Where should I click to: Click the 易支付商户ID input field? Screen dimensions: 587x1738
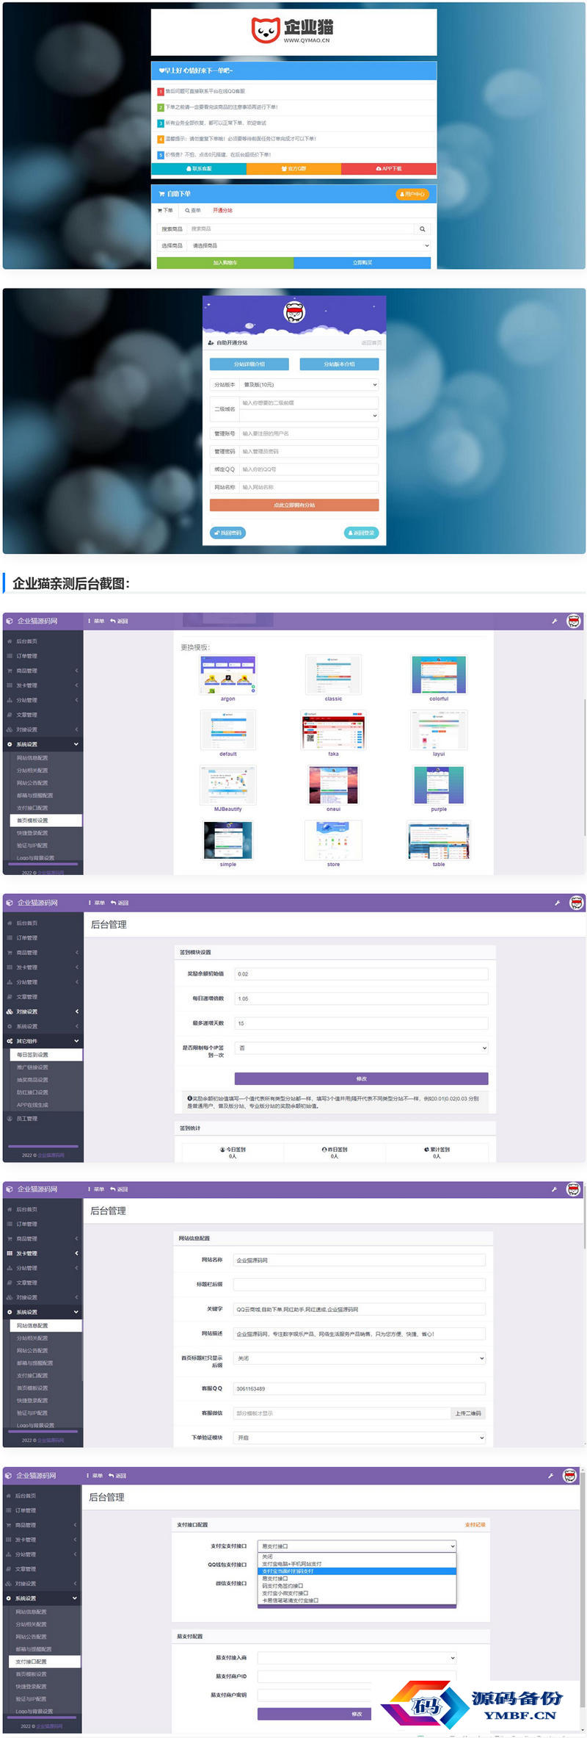coord(357,1676)
